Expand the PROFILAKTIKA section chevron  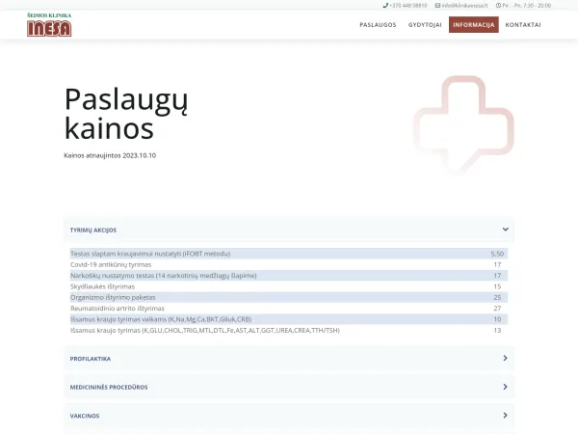click(506, 358)
